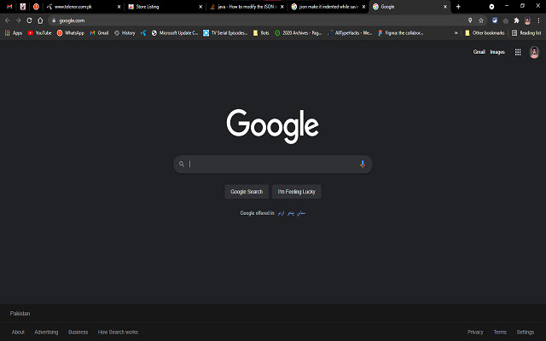Viewport: 546px width, 341px height.
Task: Open the TV Serial Episodes bookmark
Action: point(225,33)
